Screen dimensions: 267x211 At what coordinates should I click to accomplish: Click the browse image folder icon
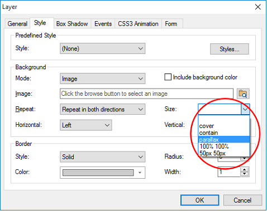243,94
